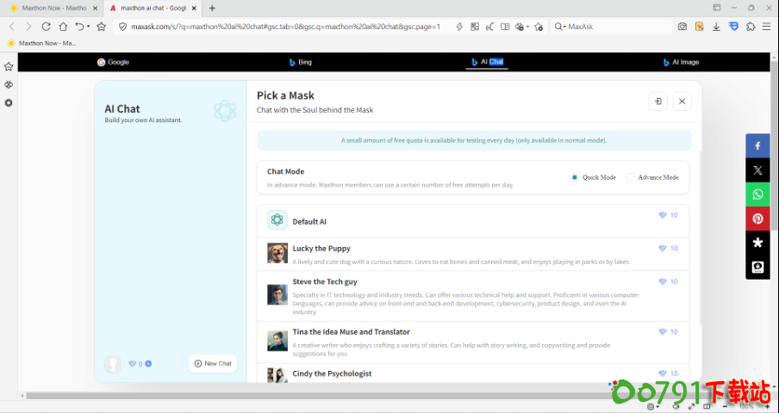Click the X (Twitter) share icon

pyautogui.click(x=757, y=170)
